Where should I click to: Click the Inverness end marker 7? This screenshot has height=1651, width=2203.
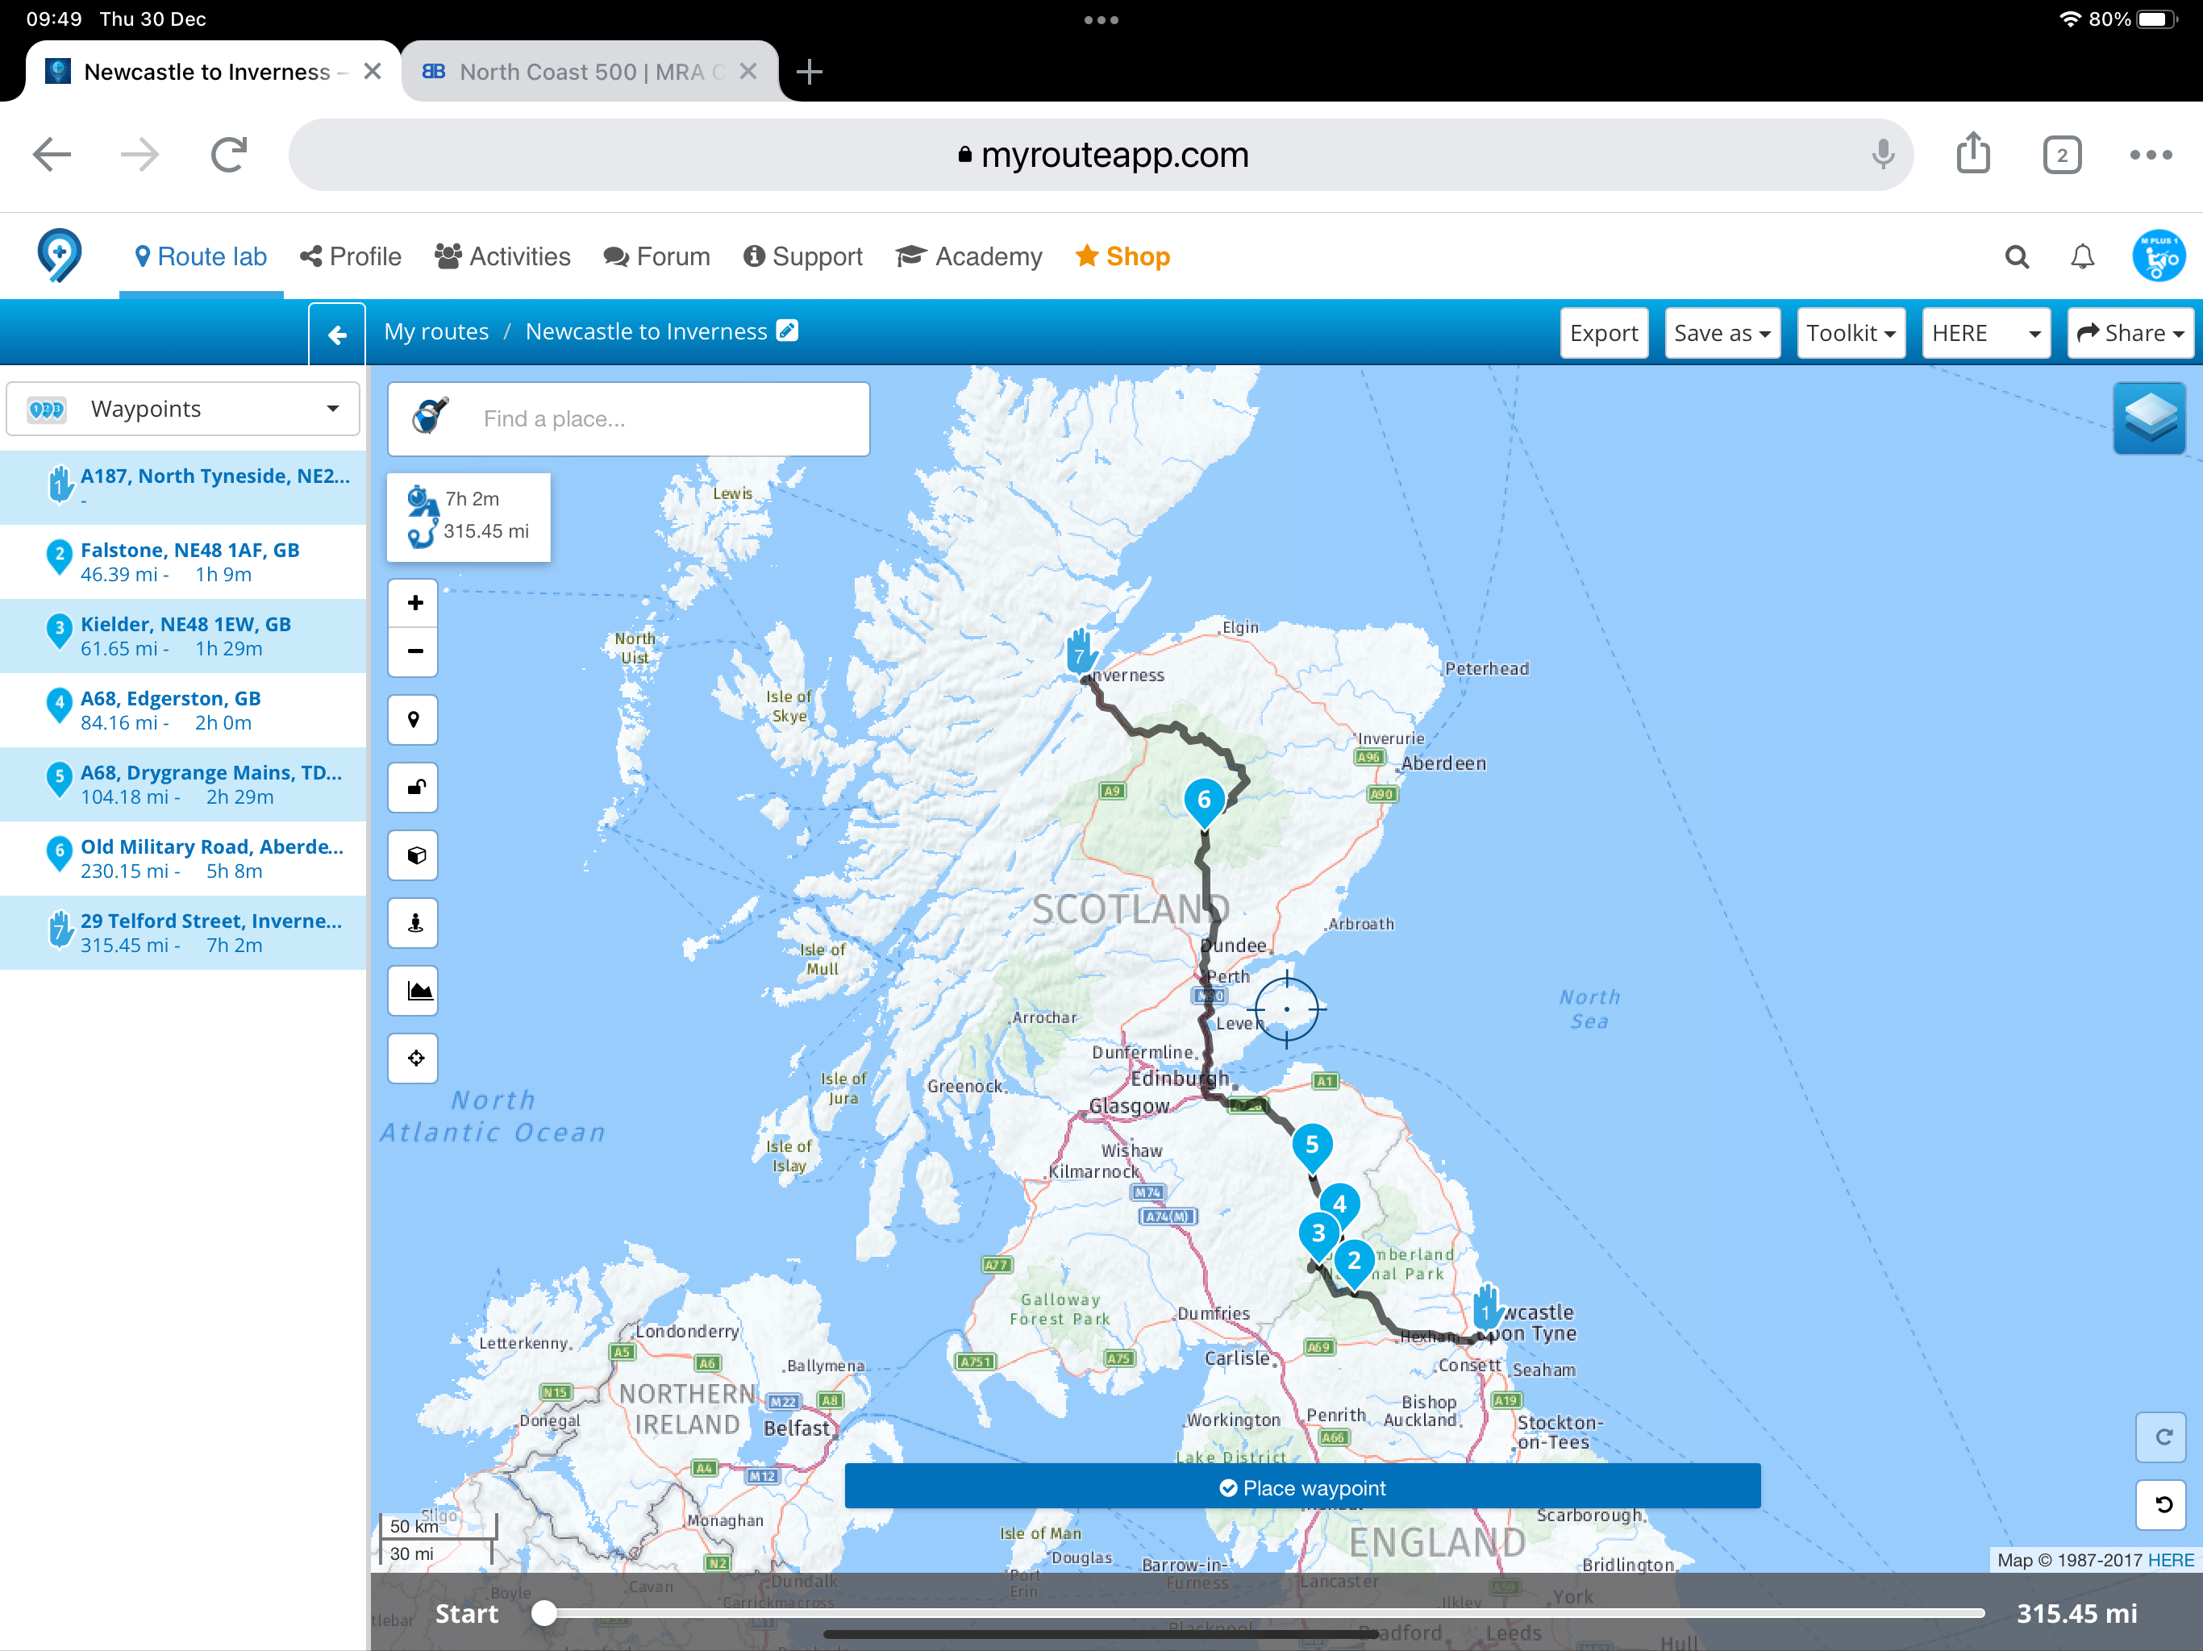click(1081, 652)
